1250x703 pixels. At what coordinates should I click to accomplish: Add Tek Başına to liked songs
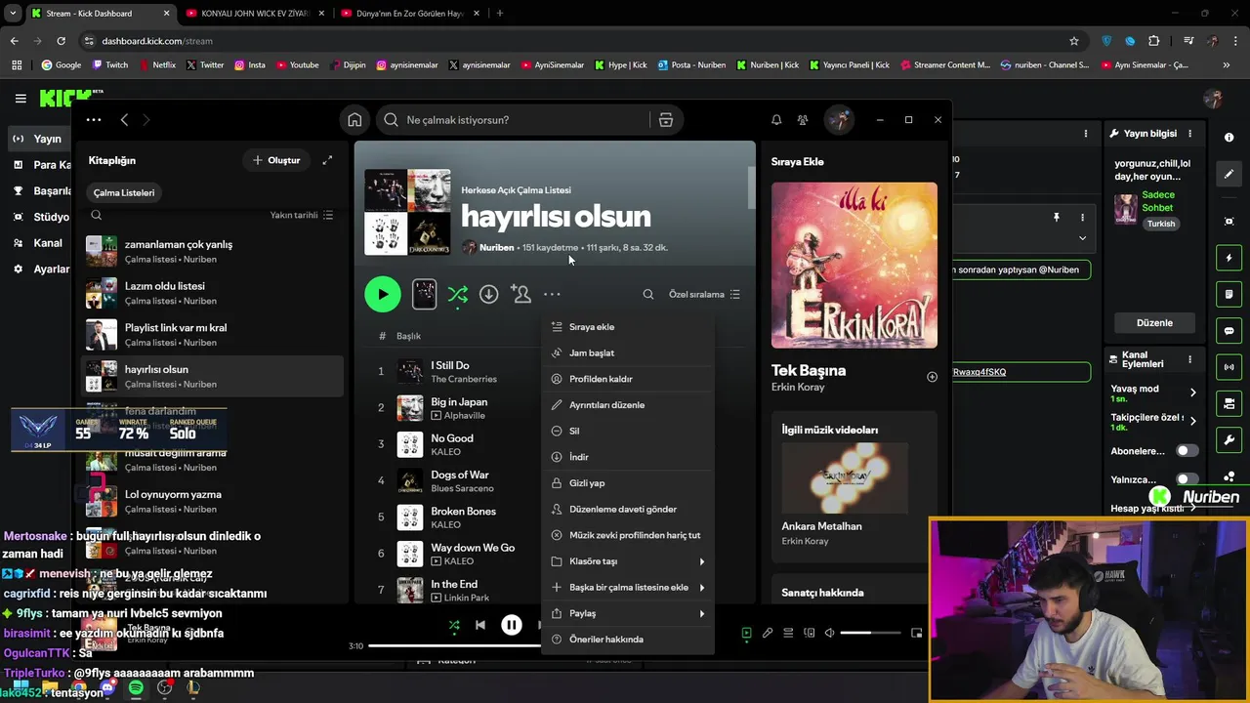pyautogui.click(x=932, y=377)
